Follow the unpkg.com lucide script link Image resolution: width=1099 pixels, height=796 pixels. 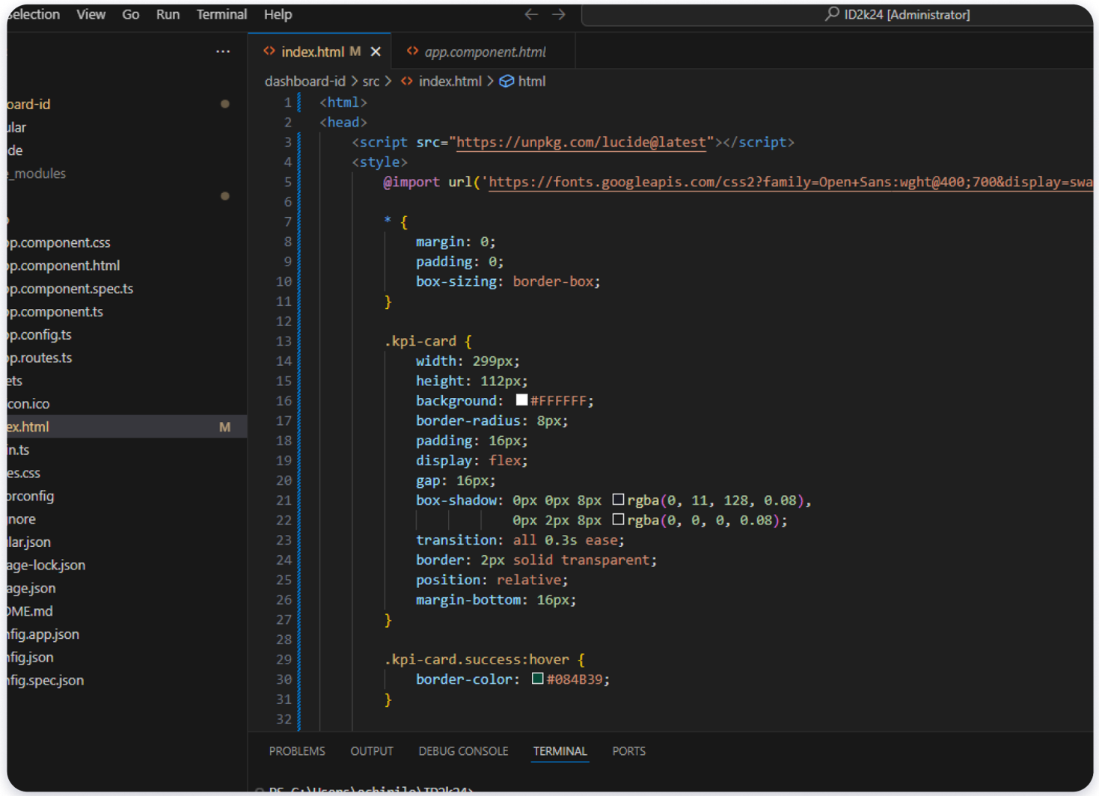tap(581, 142)
